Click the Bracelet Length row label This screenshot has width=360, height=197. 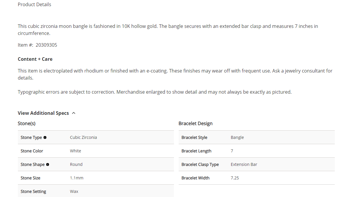[x=196, y=151]
